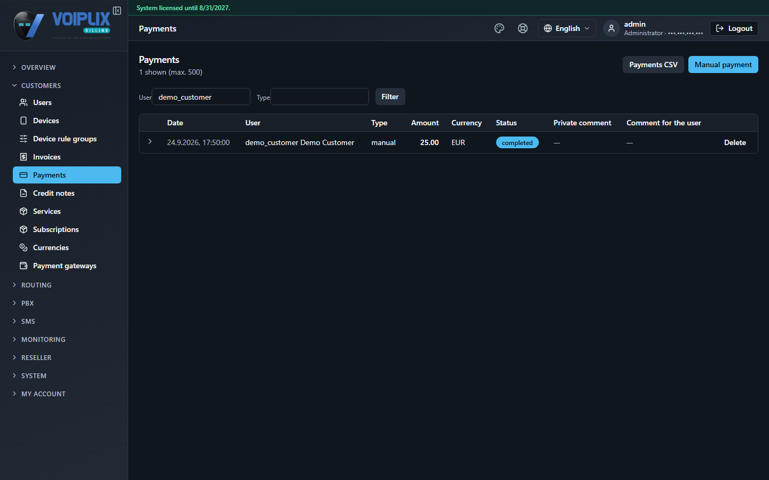Click the Device rule groups icon
The image size is (769, 480).
pyautogui.click(x=23, y=139)
